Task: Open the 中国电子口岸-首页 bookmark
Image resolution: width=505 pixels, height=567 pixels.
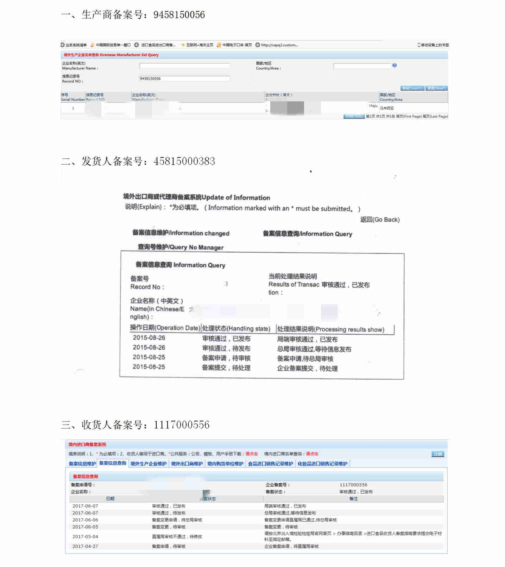Action: tap(234, 45)
